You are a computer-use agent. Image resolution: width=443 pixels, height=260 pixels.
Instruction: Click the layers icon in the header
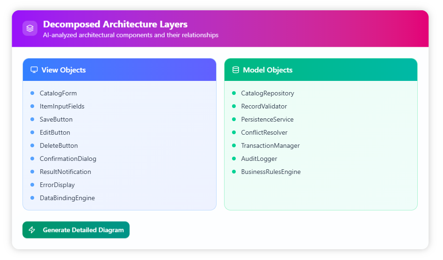[x=30, y=29]
